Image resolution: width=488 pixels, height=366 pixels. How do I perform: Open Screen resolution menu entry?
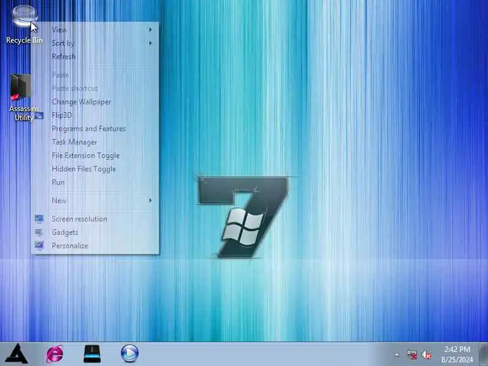click(96, 219)
